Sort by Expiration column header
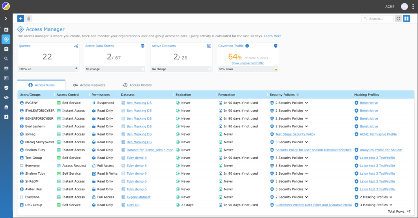 pyautogui.click(x=183, y=95)
